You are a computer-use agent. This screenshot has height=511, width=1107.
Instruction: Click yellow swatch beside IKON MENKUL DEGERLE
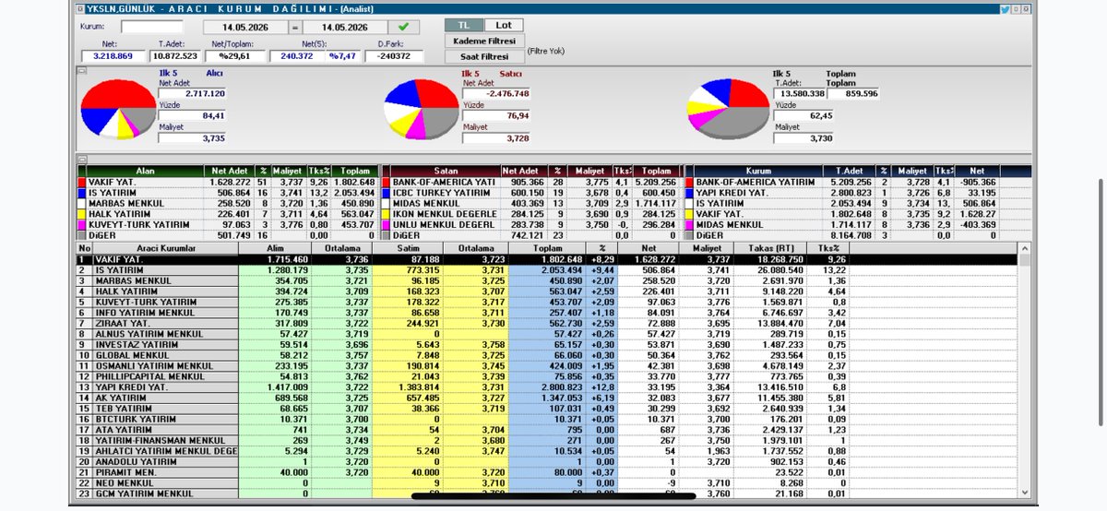click(x=386, y=214)
